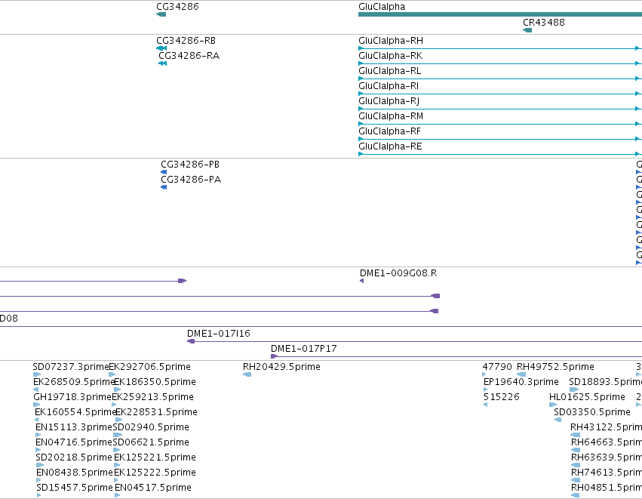
Task: Click the RH20429.5prime EST label
Action: click(281, 367)
